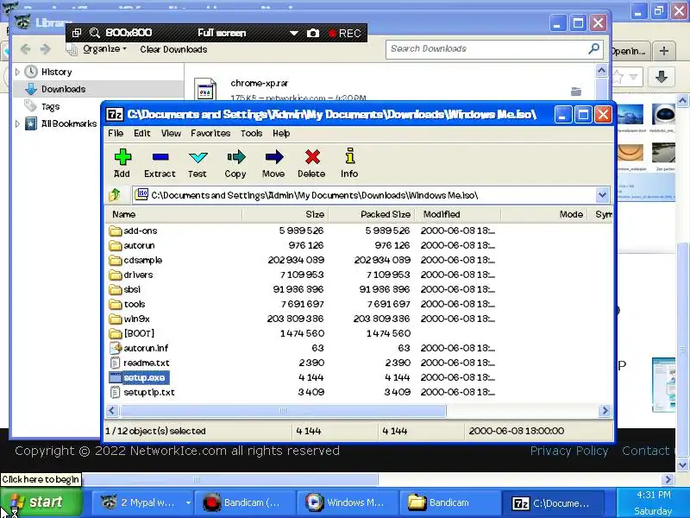Sort file list by Size column
Viewport: 690px width, 518px height.
(285, 214)
